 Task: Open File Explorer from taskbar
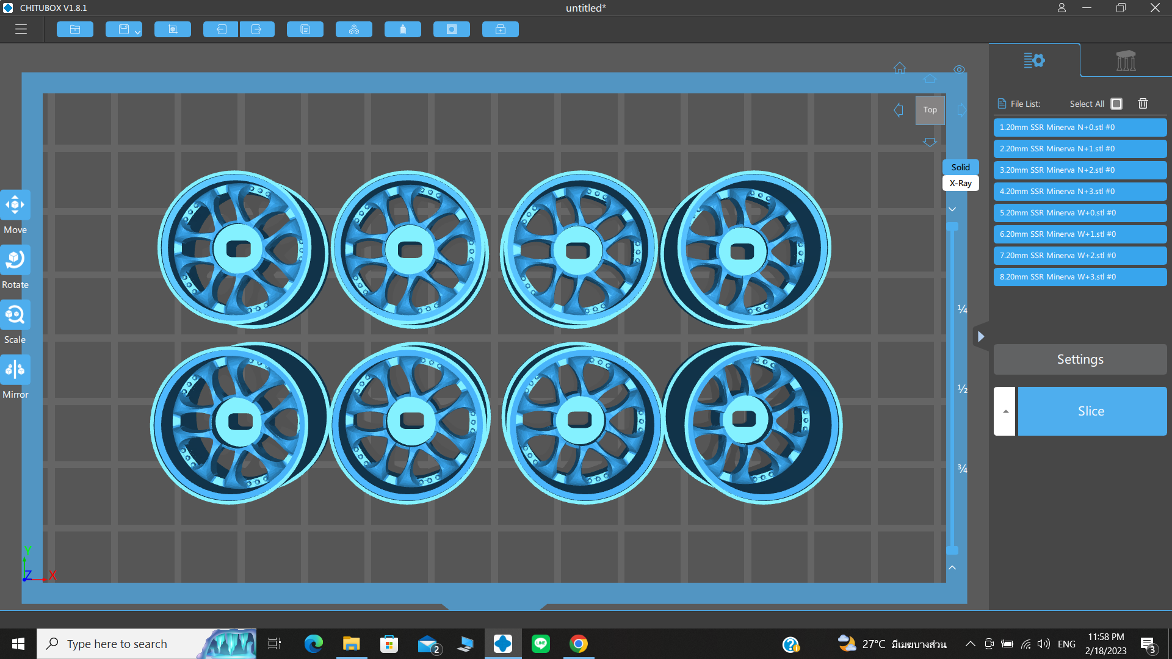coord(352,644)
